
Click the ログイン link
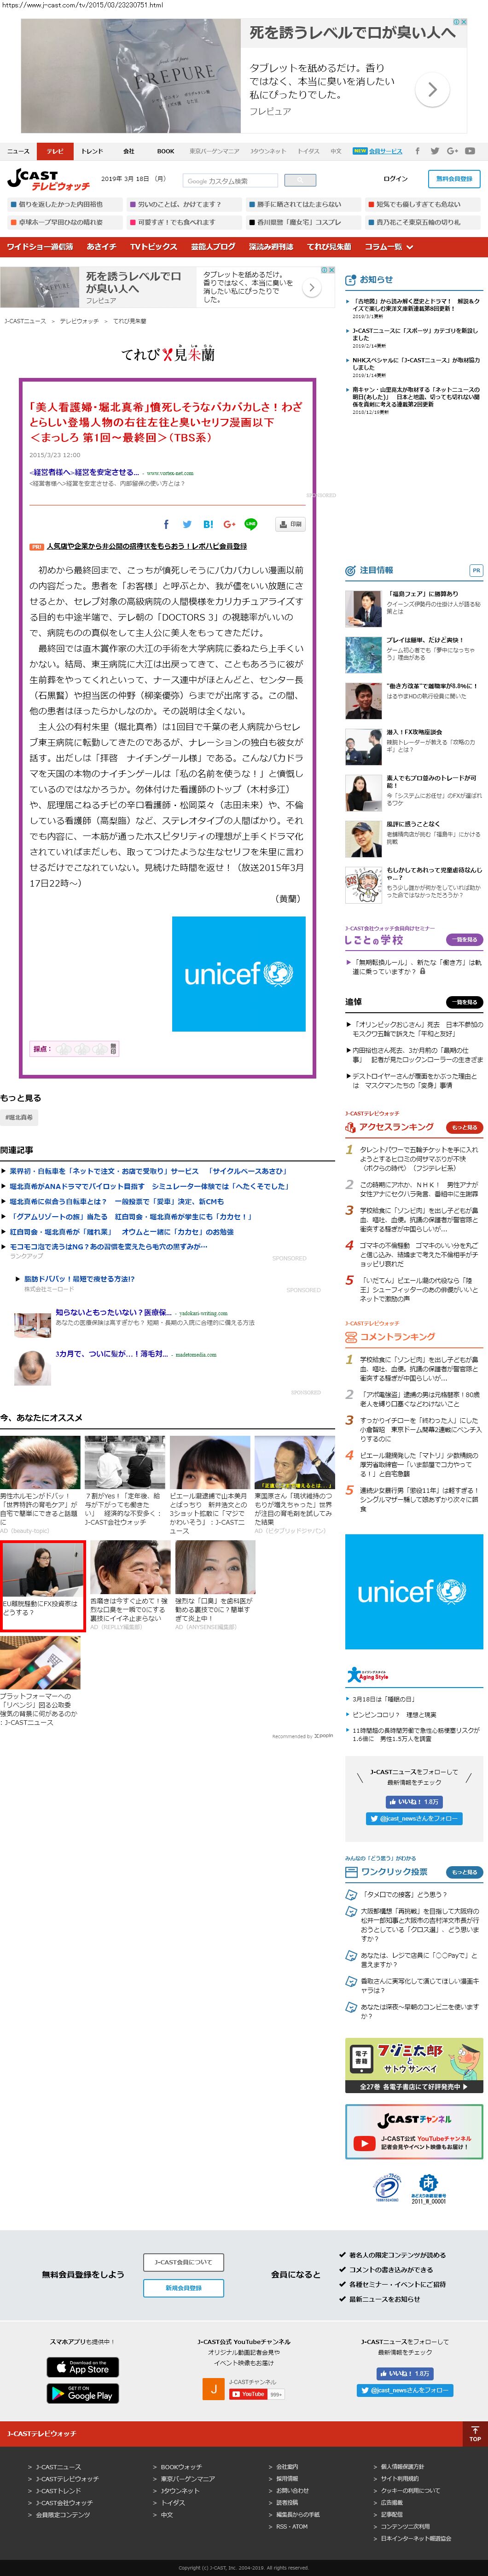tap(396, 179)
